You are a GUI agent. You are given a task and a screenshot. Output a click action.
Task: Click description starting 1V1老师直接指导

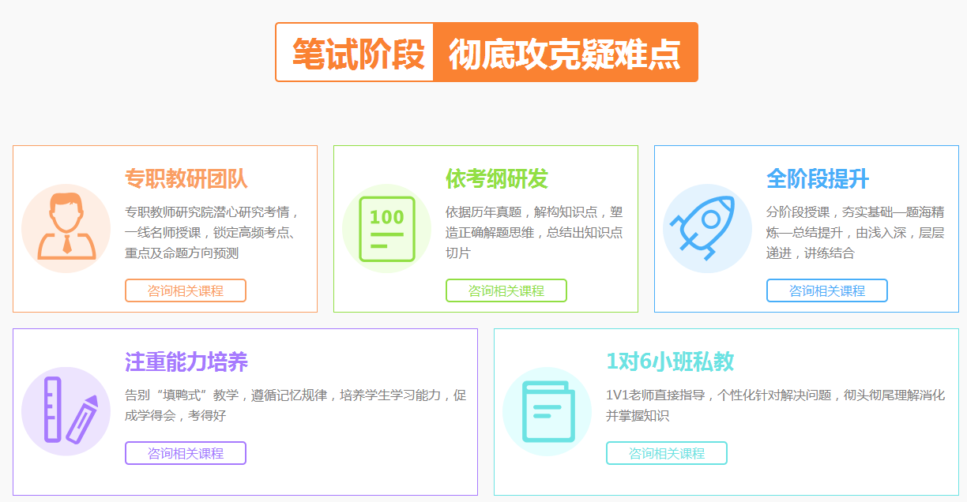click(775, 405)
